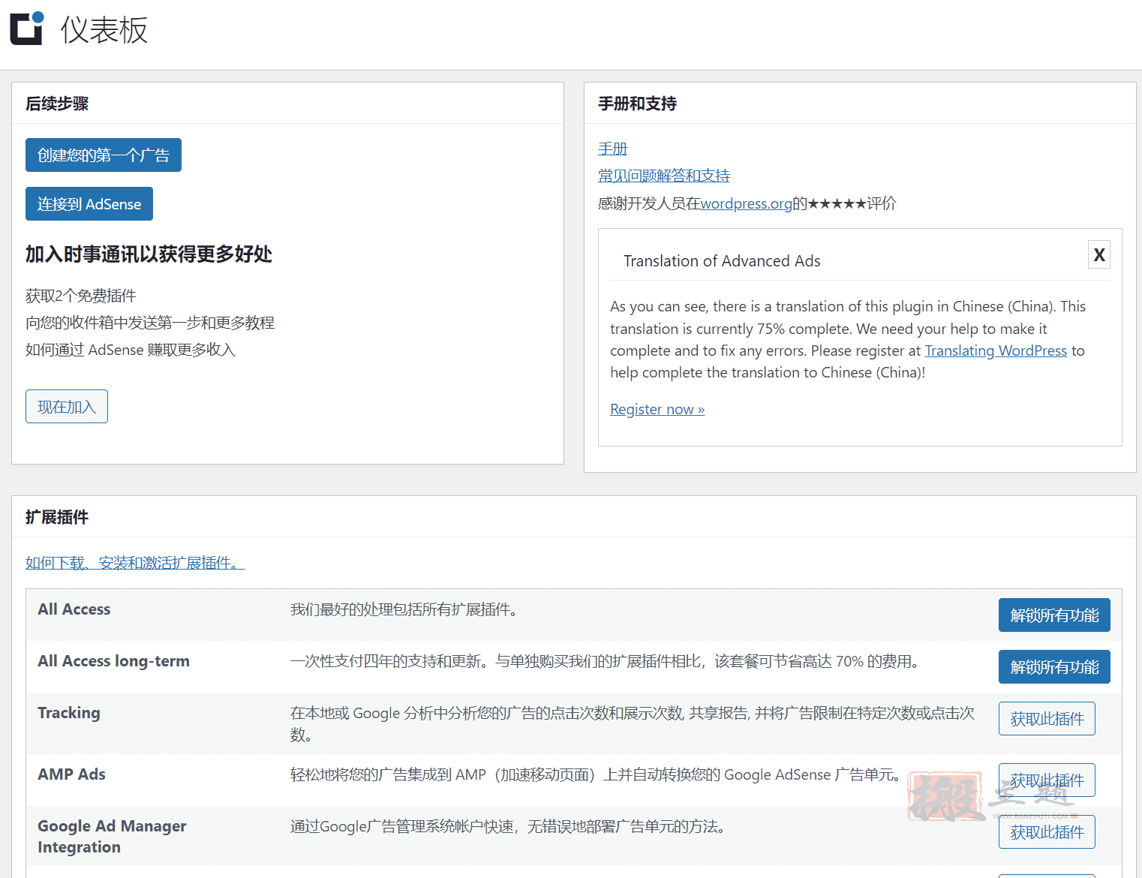Screen dimensions: 1142x878
Task: Join the newsletter via 现在加入 button
Action: coord(67,406)
